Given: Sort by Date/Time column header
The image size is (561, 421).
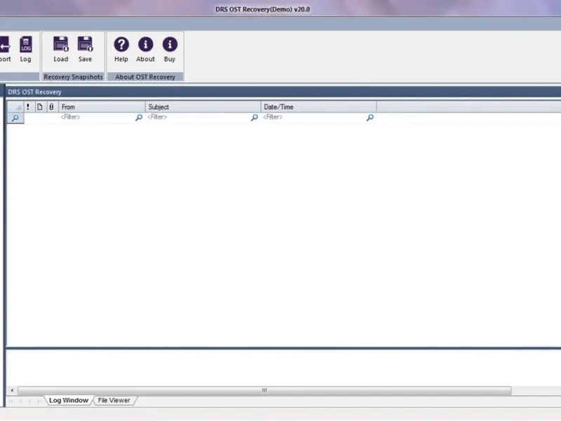Looking at the screenshot, I should (318, 107).
